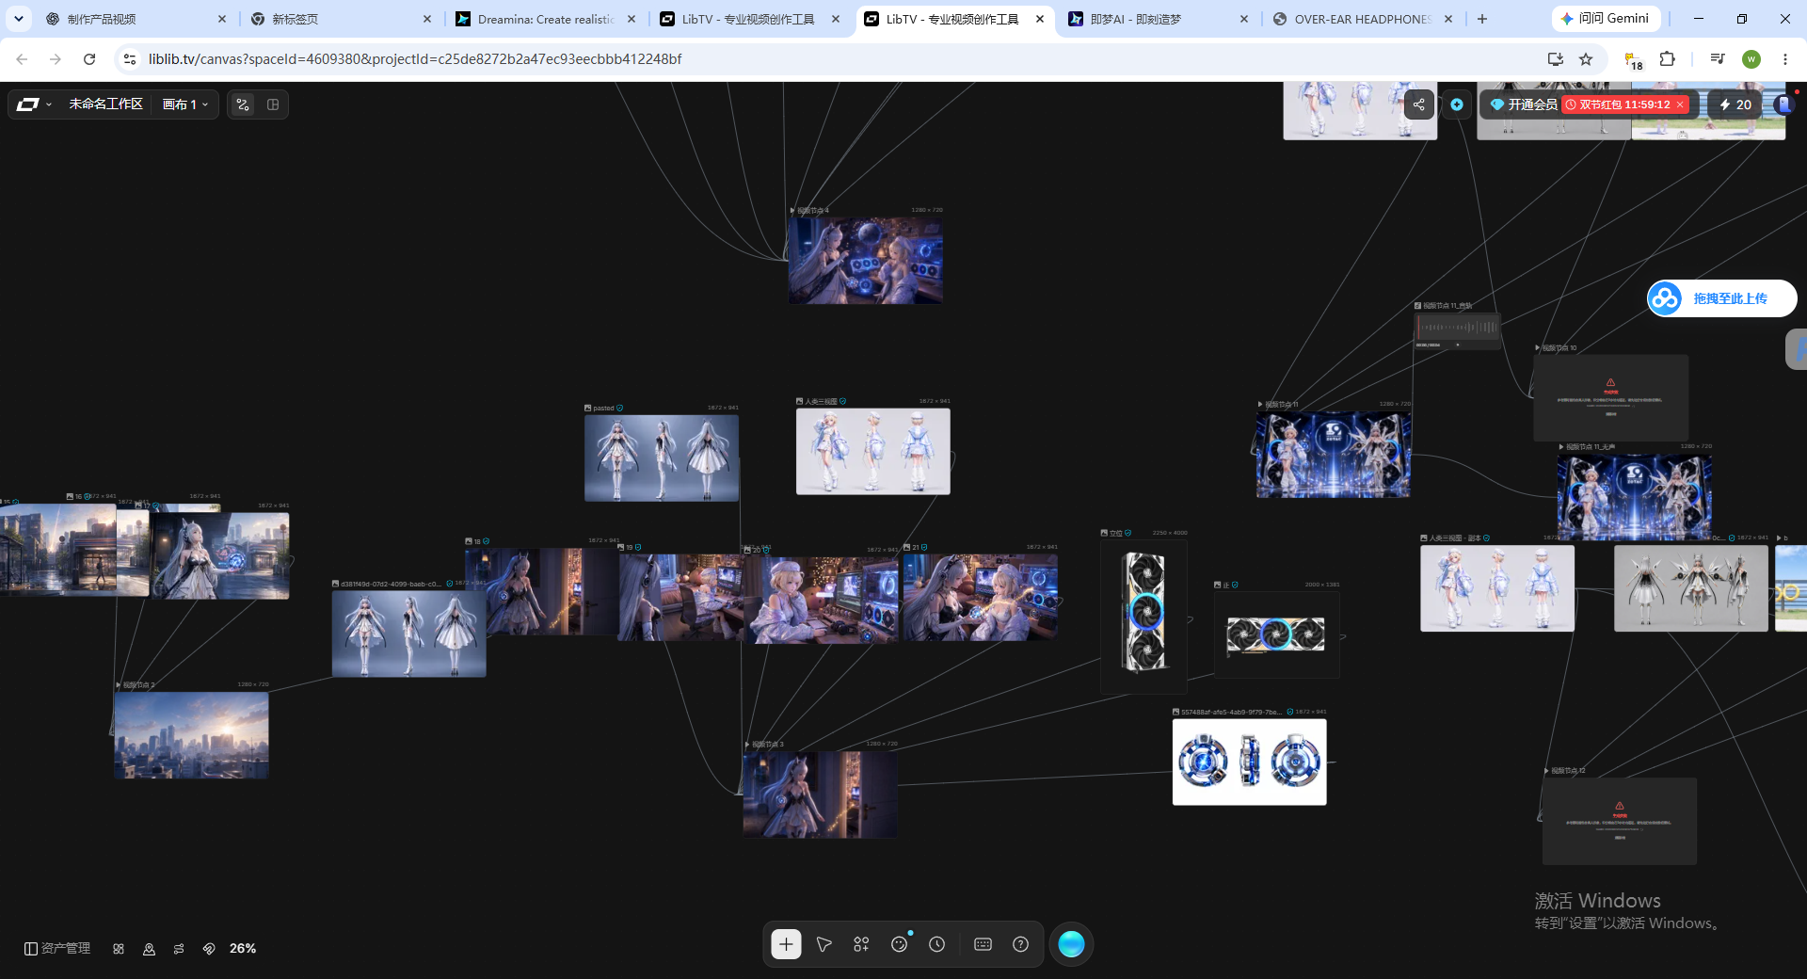
Task: Click 问问 Gemini button
Action: pyautogui.click(x=1606, y=18)
